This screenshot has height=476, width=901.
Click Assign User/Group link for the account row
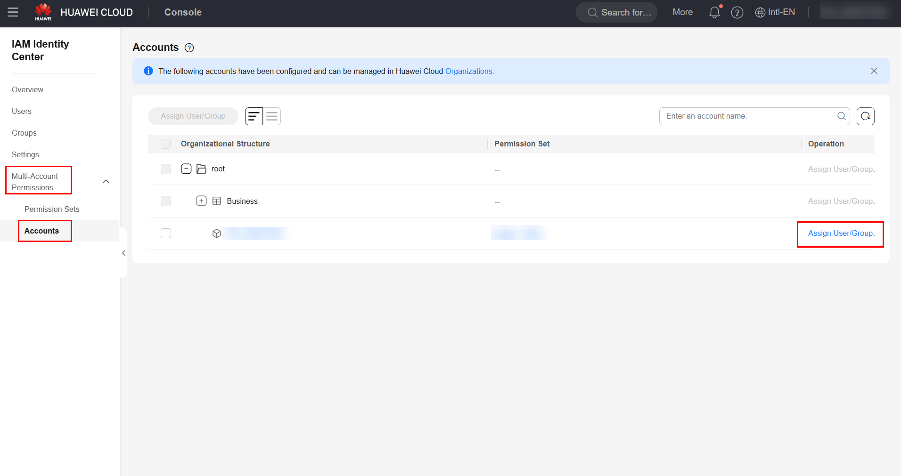click(x=841, y=234)
